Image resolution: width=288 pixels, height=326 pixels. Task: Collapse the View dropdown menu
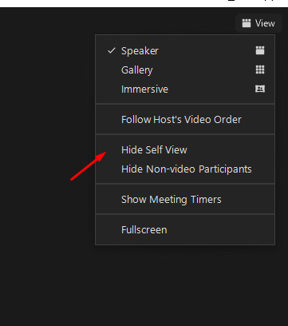click(x=258, y=23)
